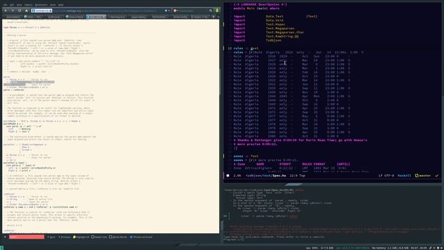The image size is (444, 250).
Task: Click 'LF UTF-8' encoding in the modeline
Action: tap(386, 176)
